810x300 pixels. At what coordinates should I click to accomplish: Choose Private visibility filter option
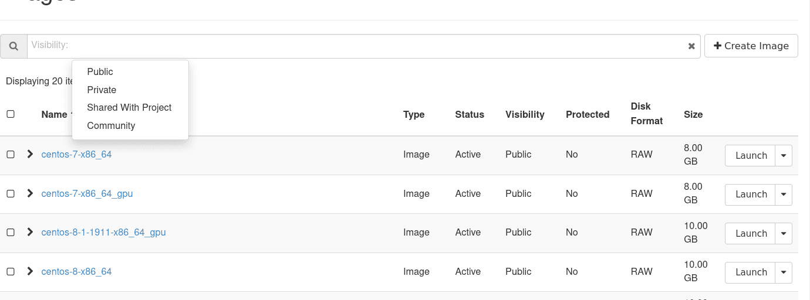click(102, 90)
